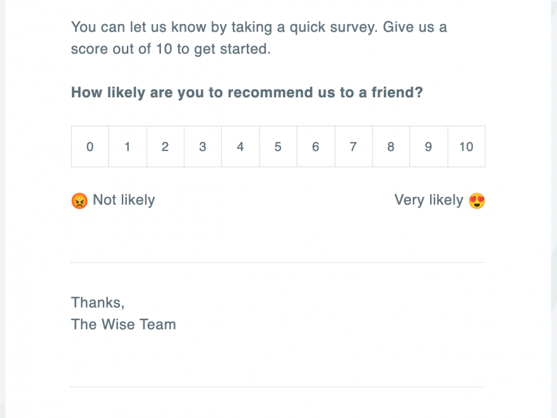557x418 pixels.
Task: Rate 3 on the likelihood scale
Action: [203, 147]
